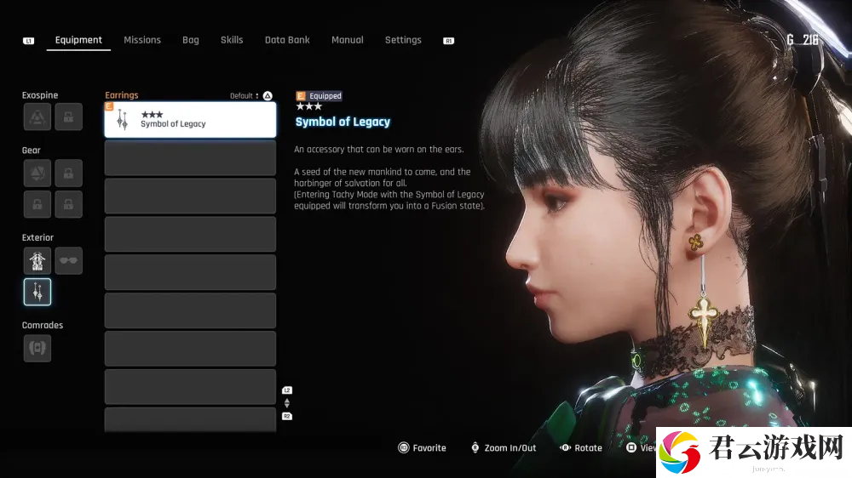Select the locked second Exospine slot
This screenshot has width=852, height=478.
pyautogui.click(x=68, y=117)
